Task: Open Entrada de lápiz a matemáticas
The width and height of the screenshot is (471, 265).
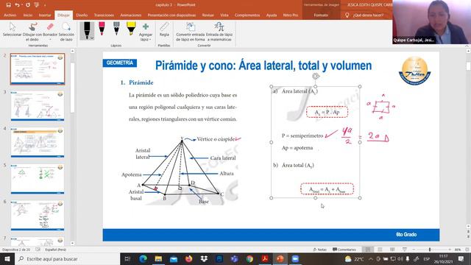Action: (219, 32)
